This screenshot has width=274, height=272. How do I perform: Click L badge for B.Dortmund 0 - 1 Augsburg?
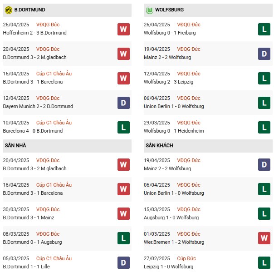[123, 238]
